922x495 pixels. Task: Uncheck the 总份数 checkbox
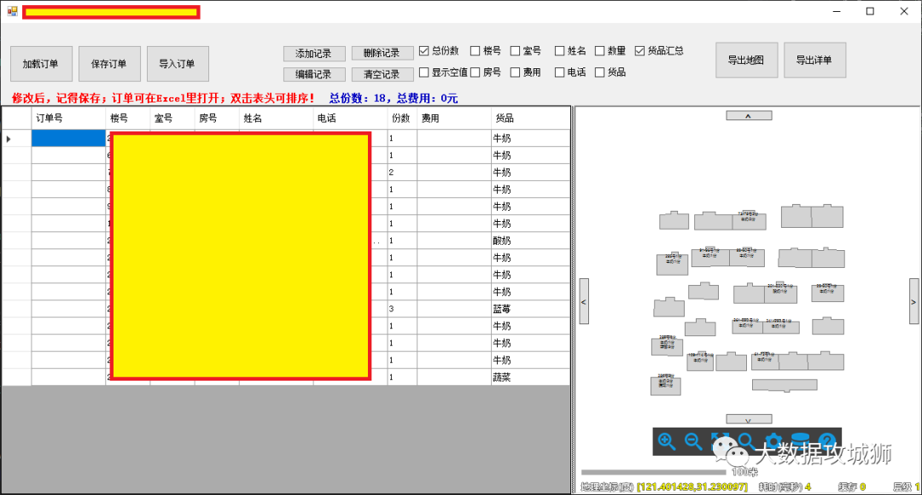[x=424, y=51]
